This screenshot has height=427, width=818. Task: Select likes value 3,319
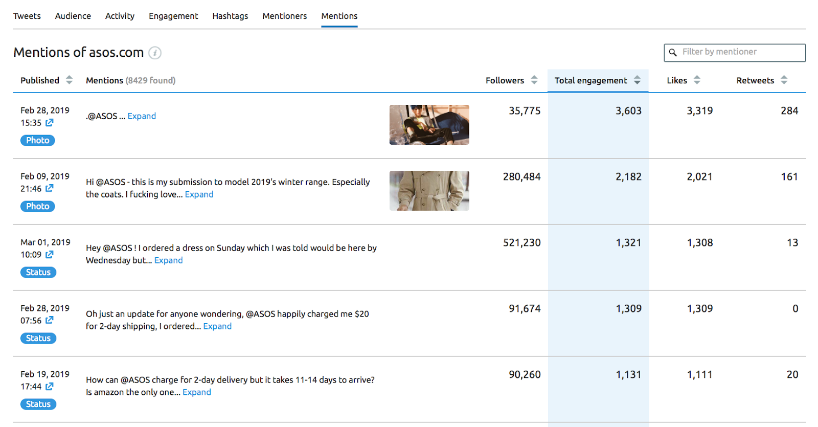pyautogui.click(x=700, y=111)
